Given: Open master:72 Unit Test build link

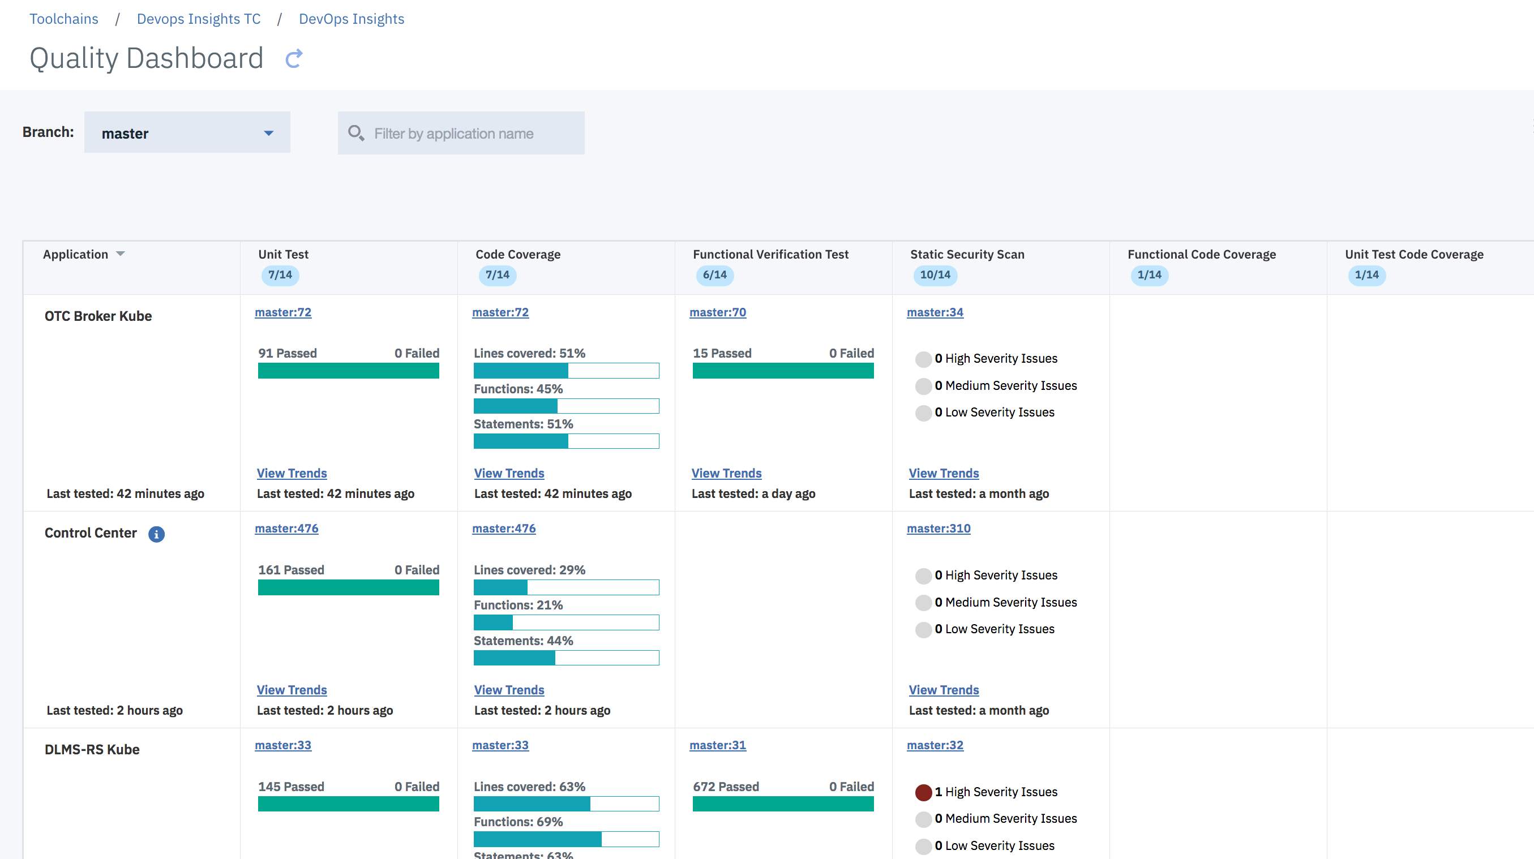Looking at the screenshot, I should click(283, 312).
